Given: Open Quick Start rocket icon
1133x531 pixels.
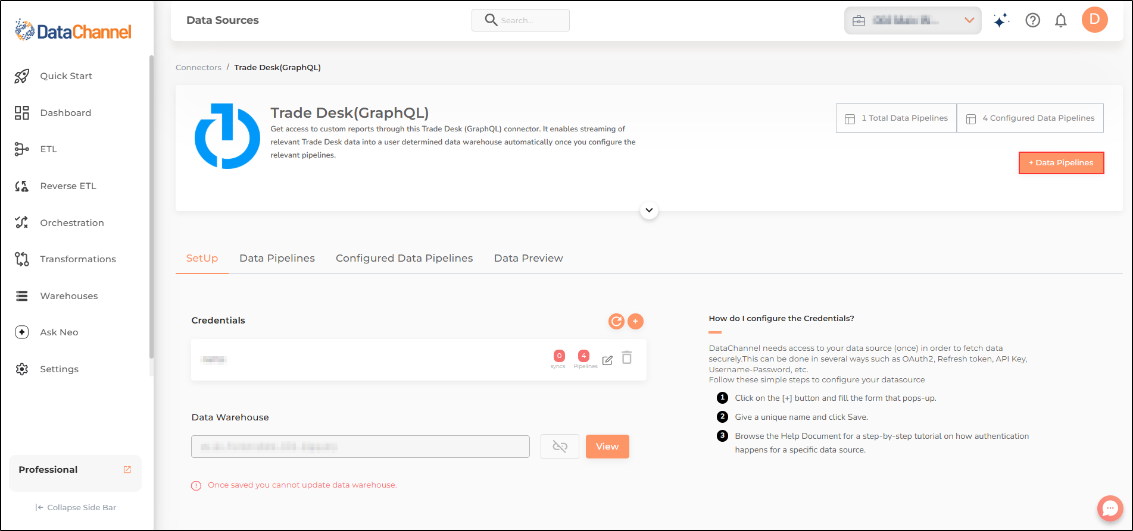Looking at the screenshot, I should pyautogui.click(x=22, y=76).
